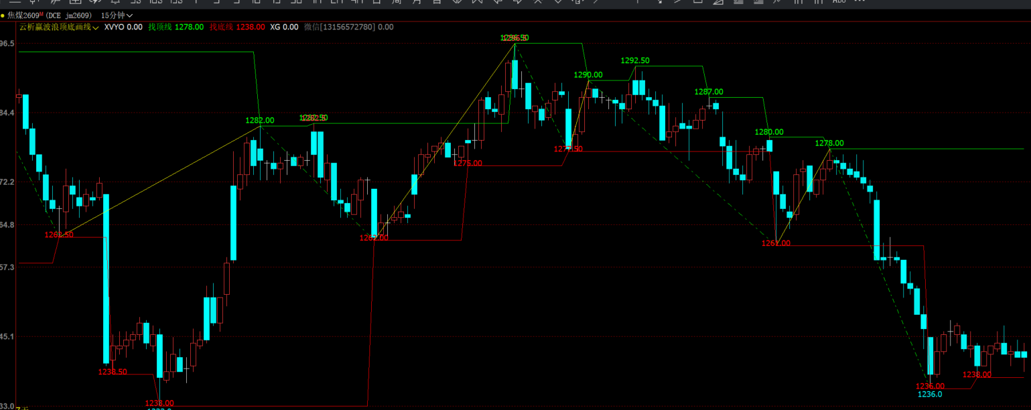Click the 84.4 price axis label
The image size is (1031, 410).
pos(7,113)
